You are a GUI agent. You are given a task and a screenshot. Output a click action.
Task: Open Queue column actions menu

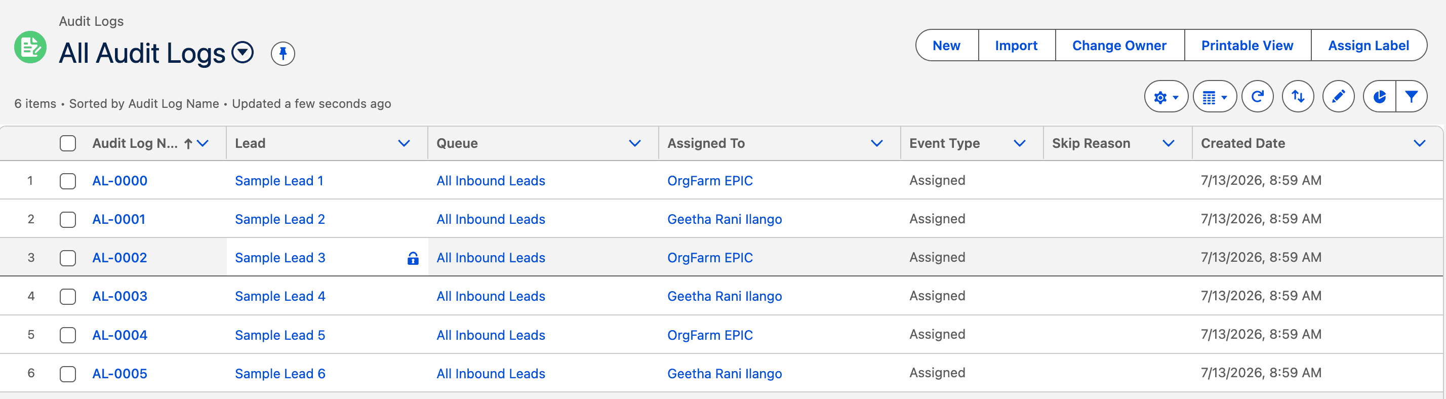[x=634, y=143]
